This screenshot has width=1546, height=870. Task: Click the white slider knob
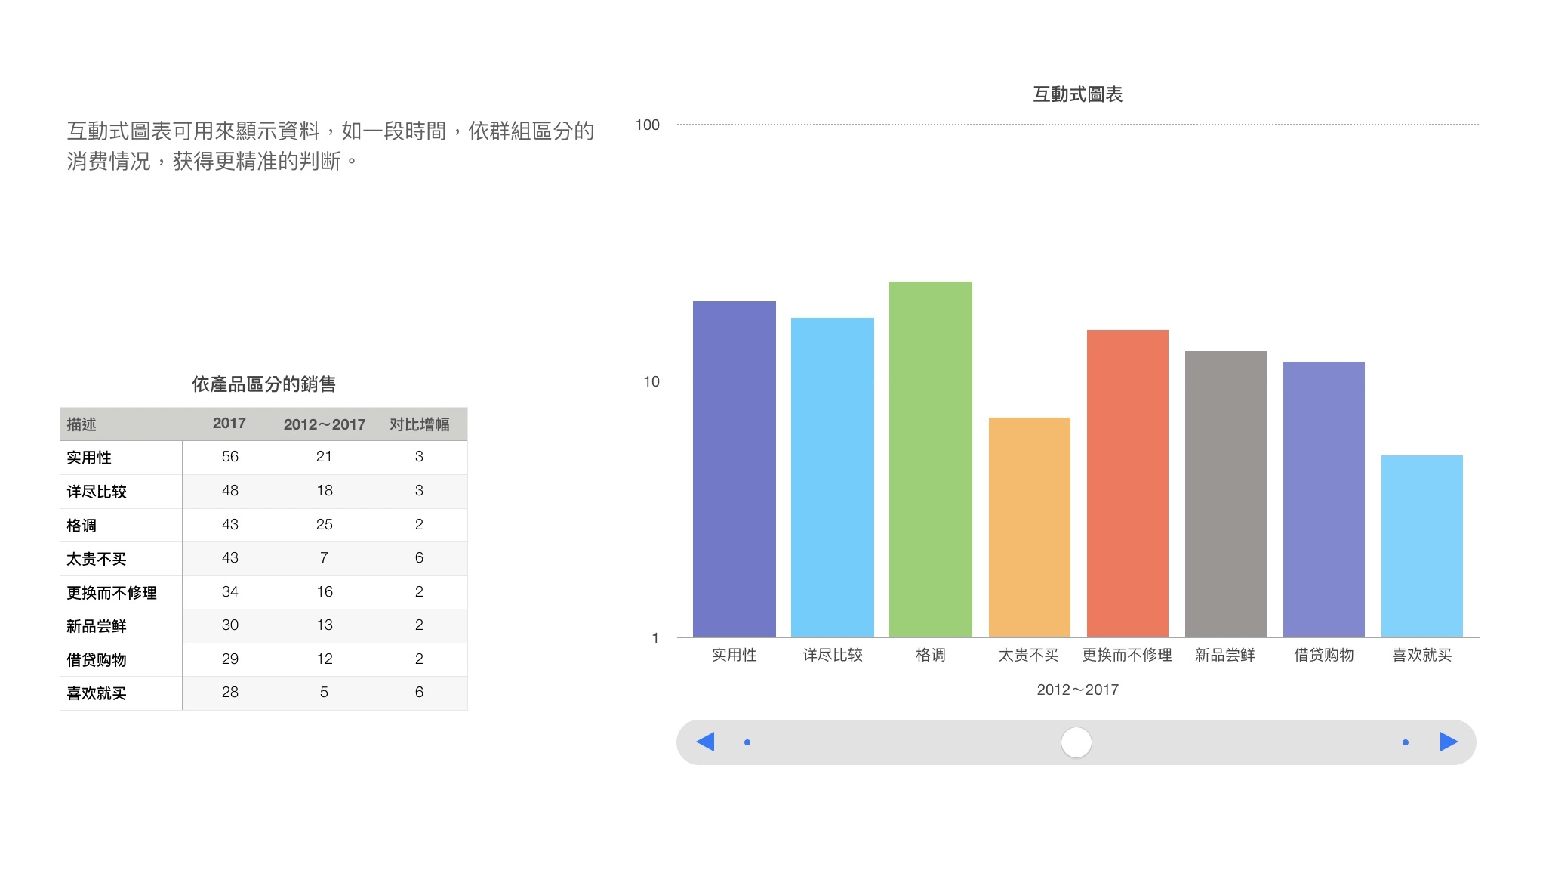click(1076, 742)
